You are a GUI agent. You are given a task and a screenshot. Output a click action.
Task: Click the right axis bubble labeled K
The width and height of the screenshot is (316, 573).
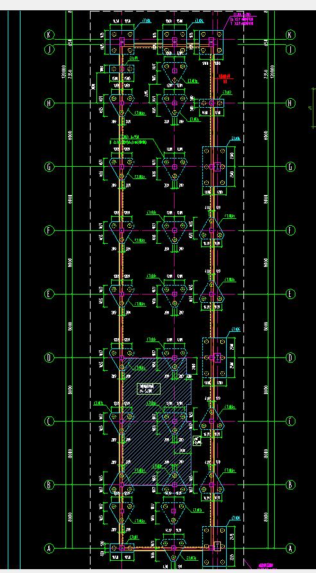click(290, 35)
